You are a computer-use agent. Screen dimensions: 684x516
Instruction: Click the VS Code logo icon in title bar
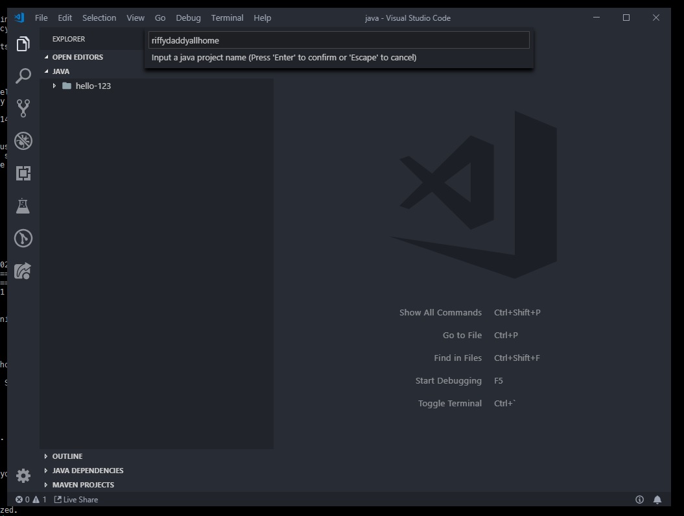(x=19, y=18)
